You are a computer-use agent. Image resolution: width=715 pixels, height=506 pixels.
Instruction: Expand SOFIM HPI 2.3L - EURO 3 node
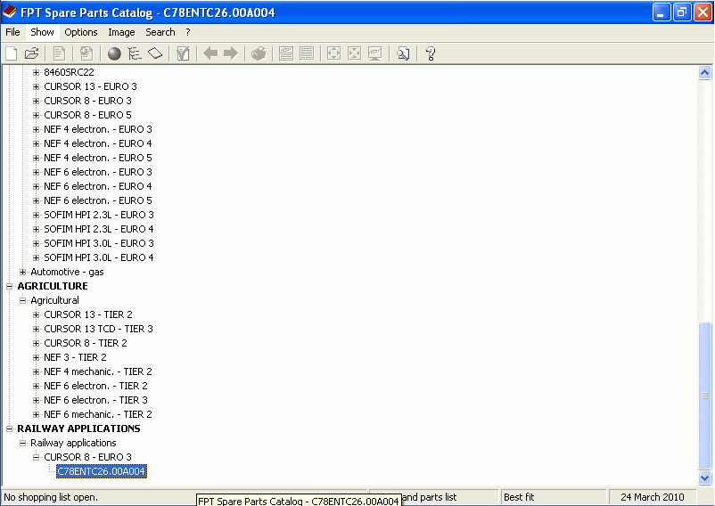[x=36, y=215]
